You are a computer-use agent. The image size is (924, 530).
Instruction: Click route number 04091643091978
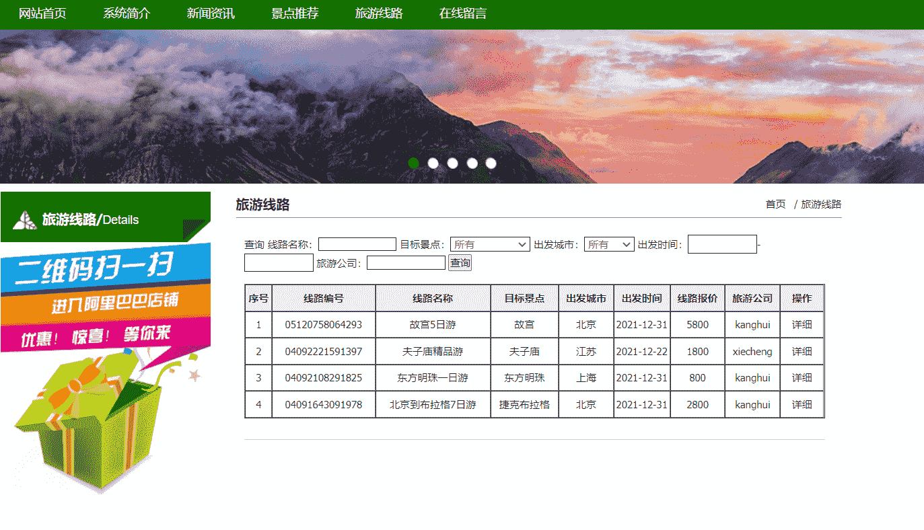(324, 405)
